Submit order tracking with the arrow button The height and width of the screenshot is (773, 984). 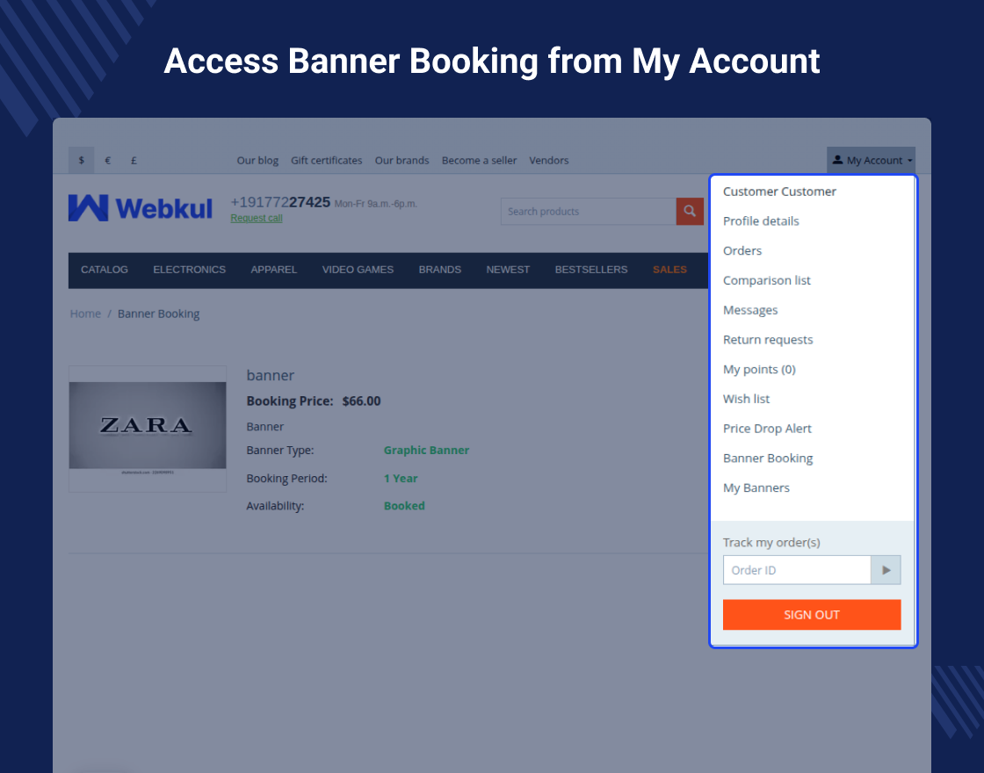pos(886,570)
